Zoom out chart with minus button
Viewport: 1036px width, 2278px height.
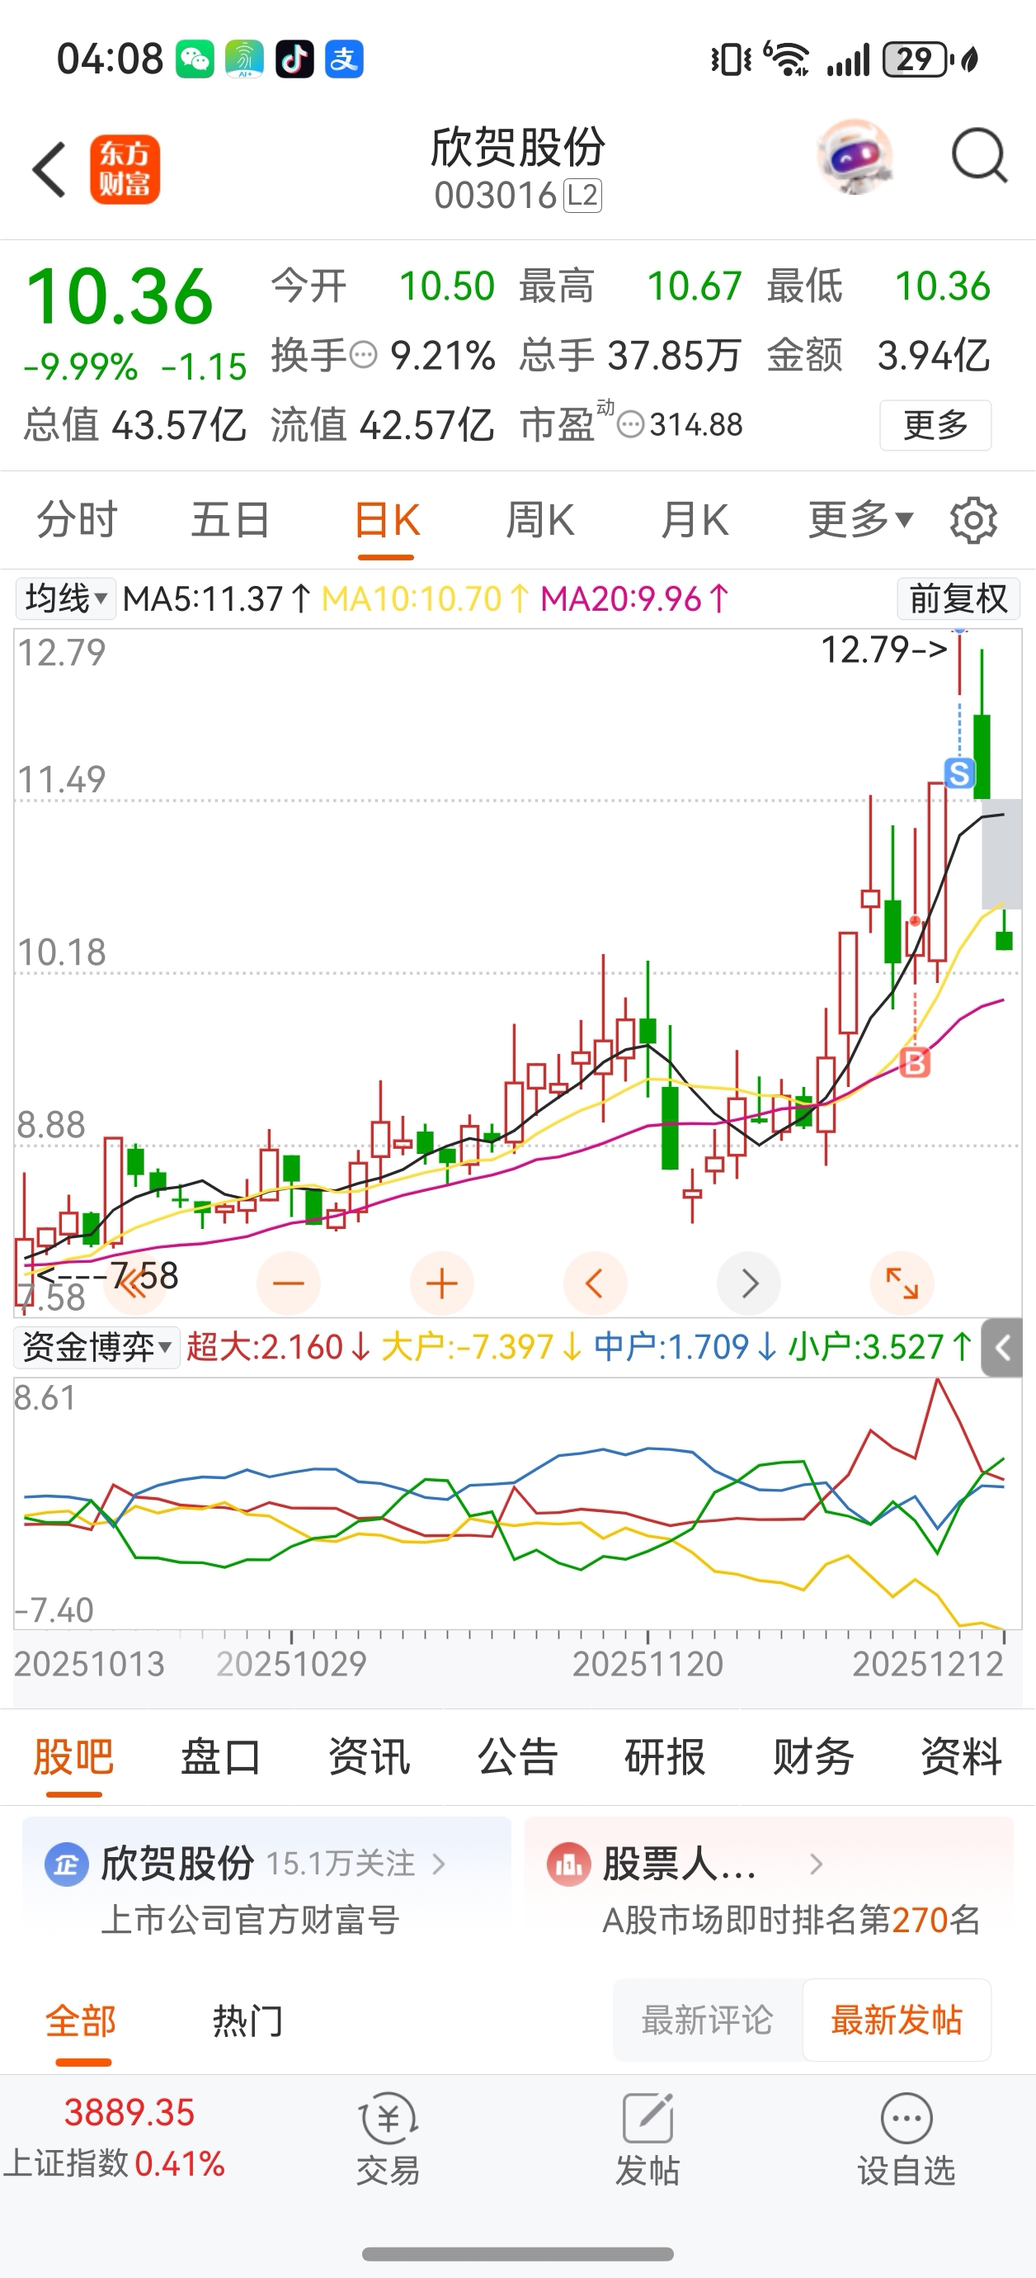pos(288,1283)
